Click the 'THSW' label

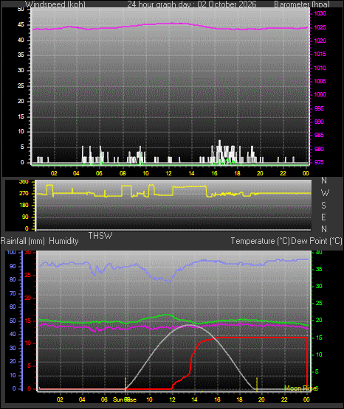100,236
